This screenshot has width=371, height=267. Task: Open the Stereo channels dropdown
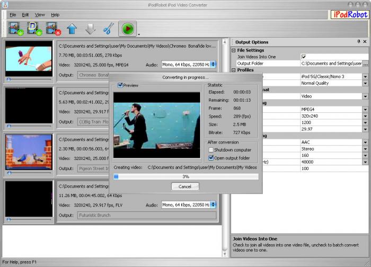(365, 149)
